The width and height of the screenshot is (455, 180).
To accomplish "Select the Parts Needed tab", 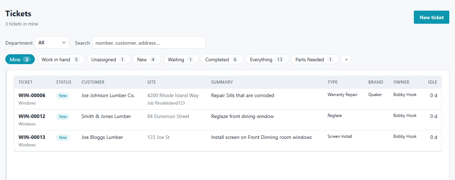I will click(315, 60).
